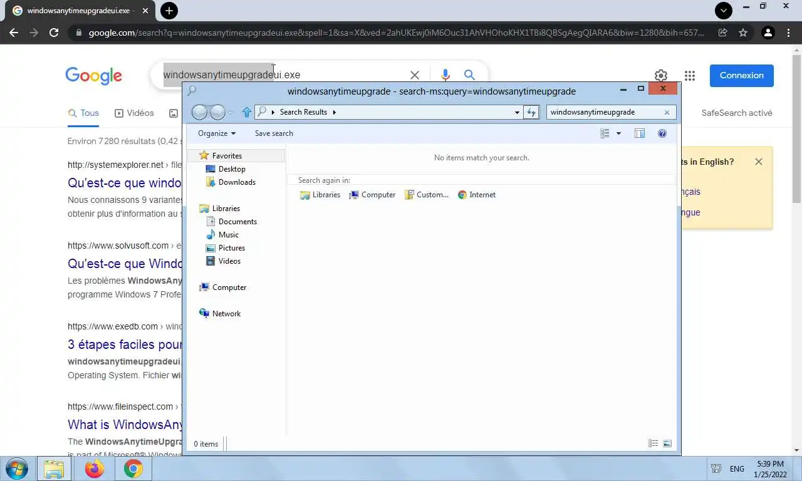Open the Videos library in sidebar
The image size is (802, 481).
tap(229, 261)
